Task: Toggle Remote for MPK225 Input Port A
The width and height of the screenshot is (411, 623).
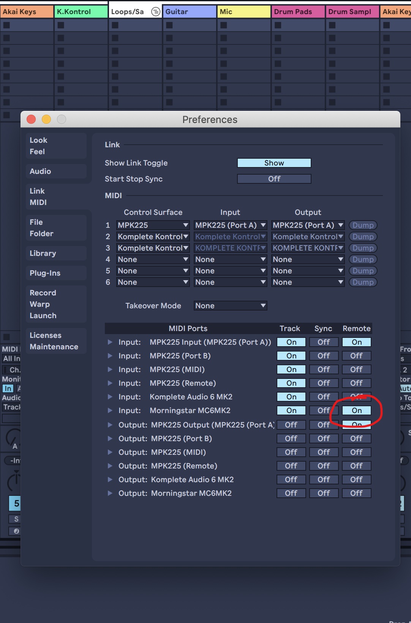Action: pos(357,342)
